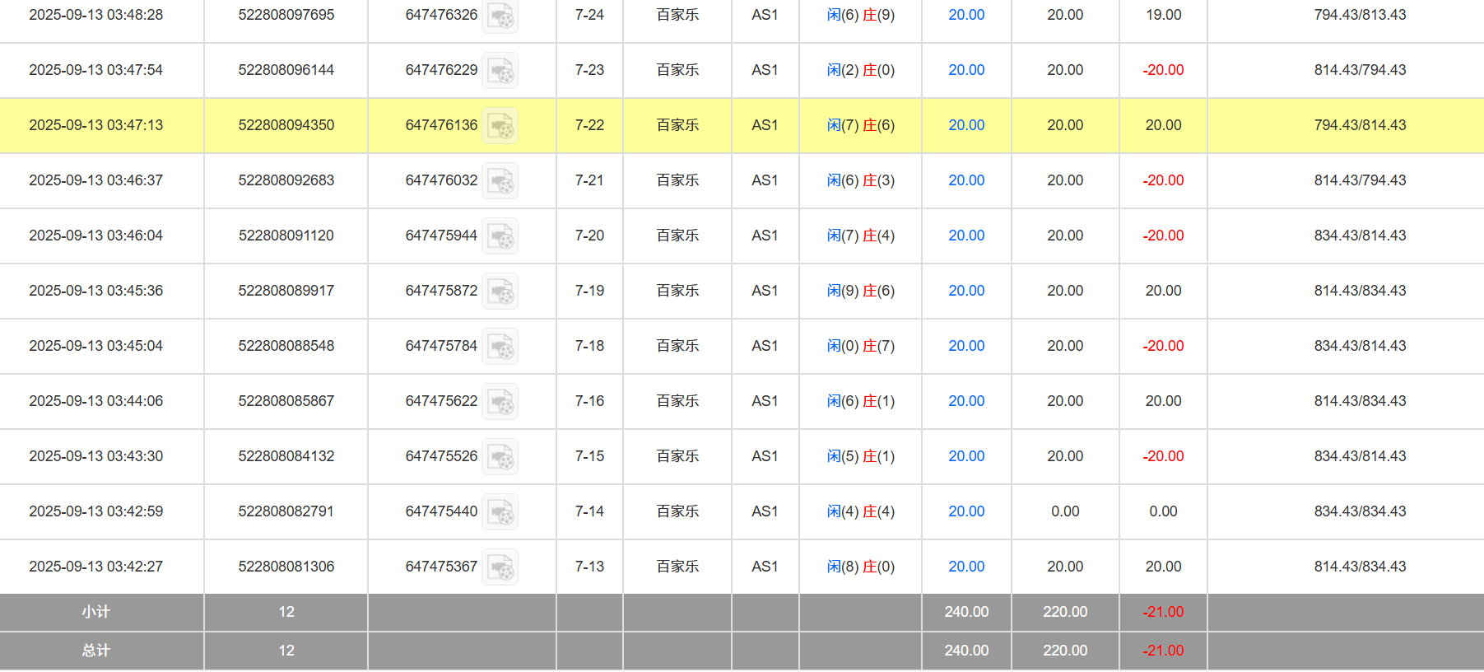Click result 闲(4) 庄(4) in row 7-14
The height and width of the screenshot is (672, 1484).
[x=861, y=511]
